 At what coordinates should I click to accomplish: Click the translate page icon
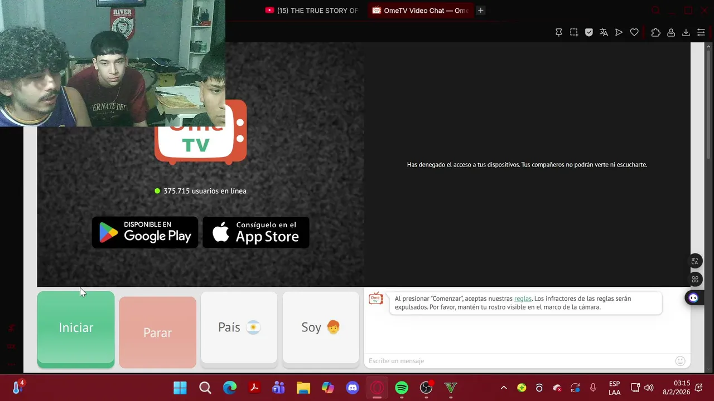(604, 33)
